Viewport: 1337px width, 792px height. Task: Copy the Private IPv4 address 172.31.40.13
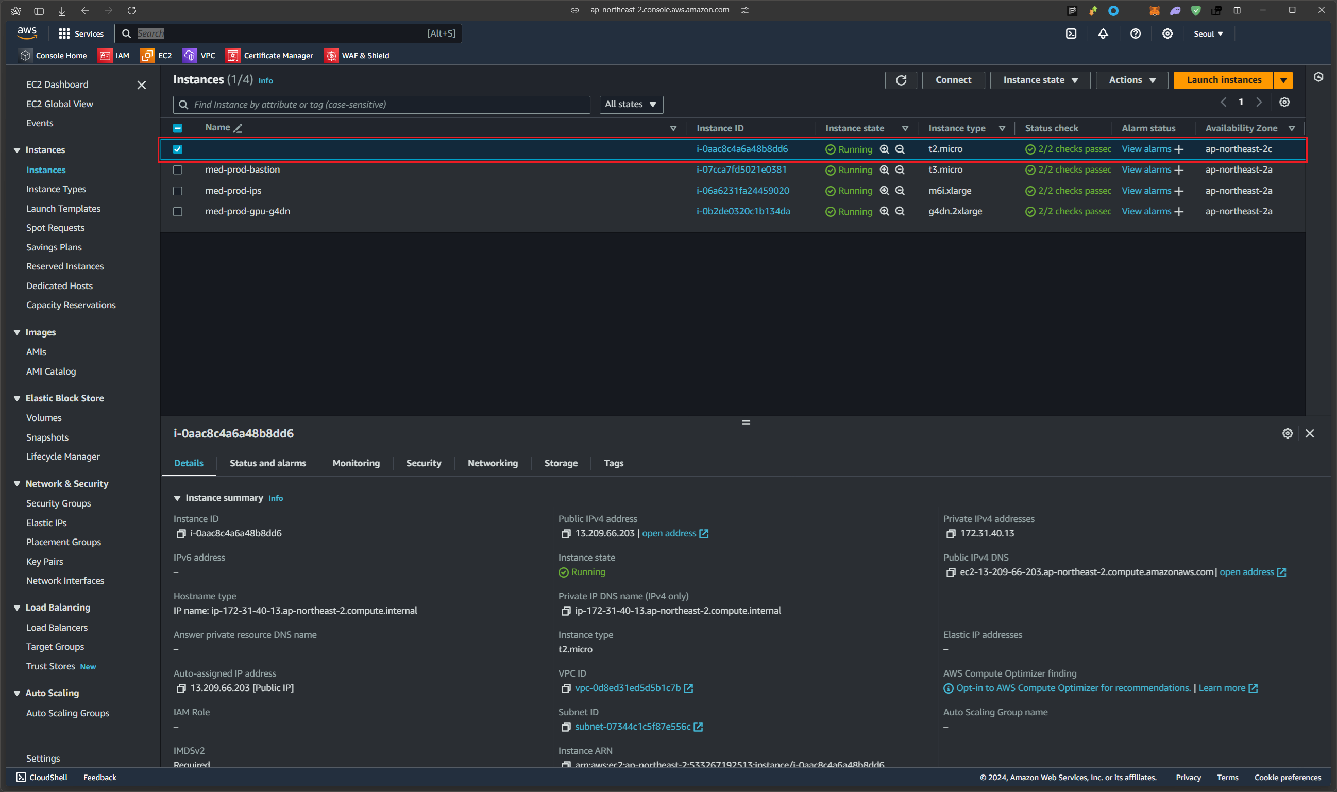click(951, 534)
